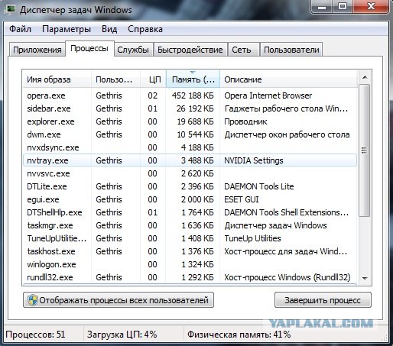The width and height of the screenshot is (393, 346).
Task: Switch to the Пользователи tab
Action: tap(291, 50)
